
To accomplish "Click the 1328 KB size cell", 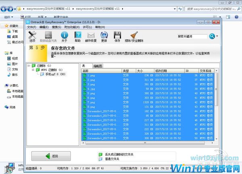I will click(148, 102).
